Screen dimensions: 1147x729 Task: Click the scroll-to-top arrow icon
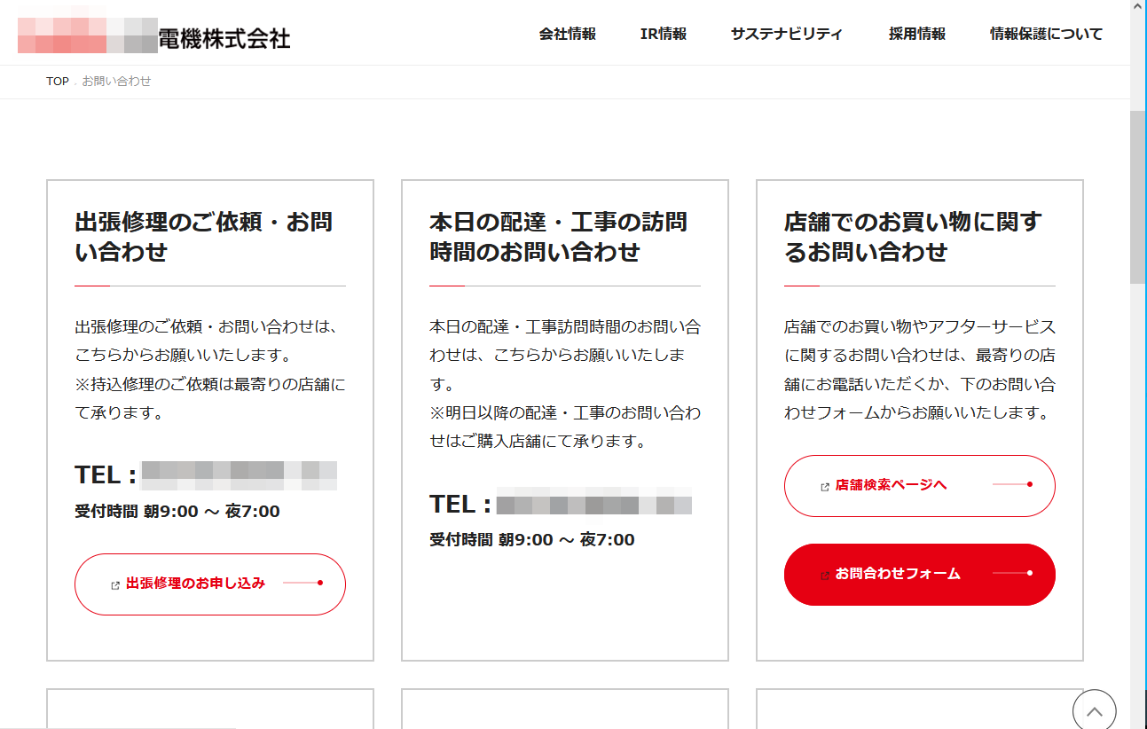[x=1094, y=710]
